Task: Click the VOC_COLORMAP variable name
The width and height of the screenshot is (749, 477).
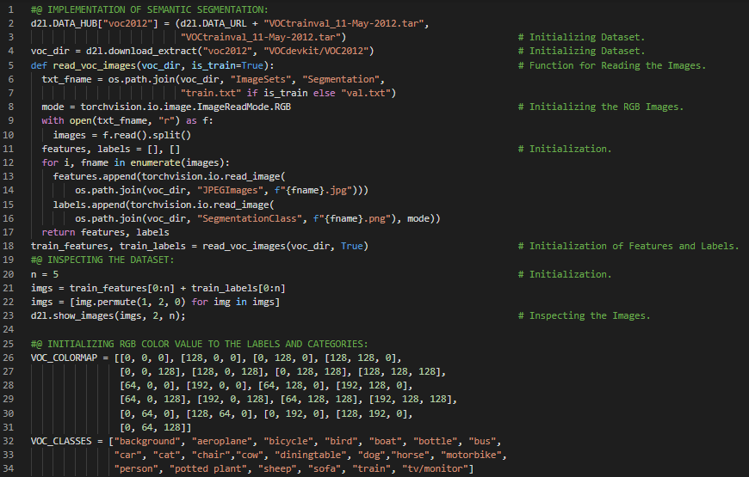Action: (x=66, y=358)
